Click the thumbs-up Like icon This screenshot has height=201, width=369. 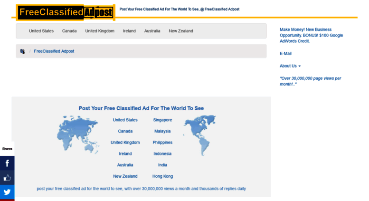[x=7, y=178]
